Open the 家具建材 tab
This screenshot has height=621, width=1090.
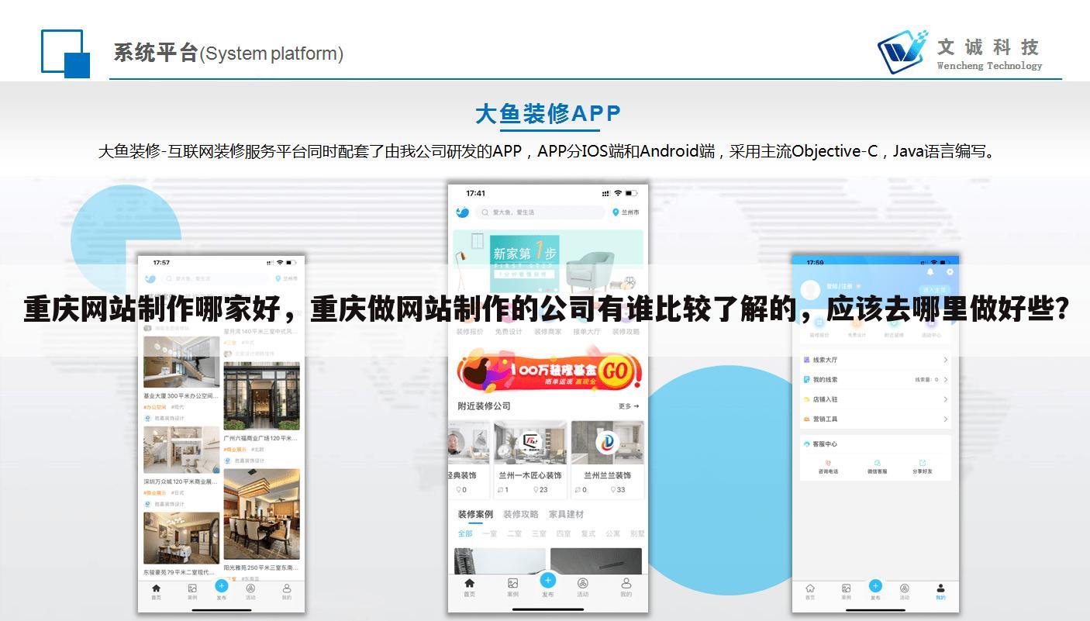click(x=567, y=514)
